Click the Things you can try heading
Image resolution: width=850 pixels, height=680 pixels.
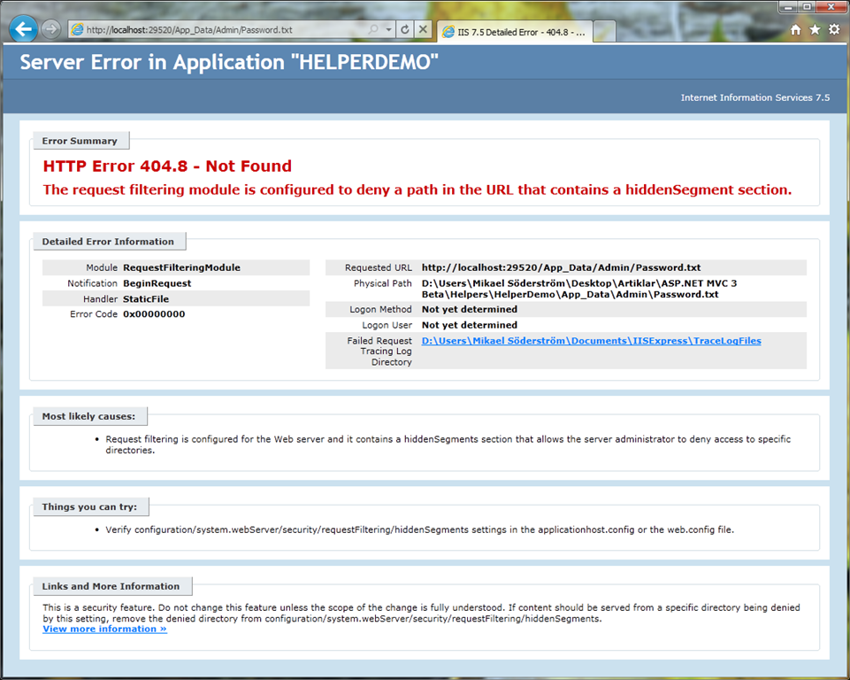[x=90, y=506]
